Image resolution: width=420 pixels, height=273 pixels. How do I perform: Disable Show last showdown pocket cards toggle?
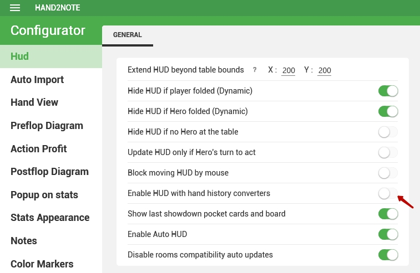pyautogui.click(x=388, y=214)
